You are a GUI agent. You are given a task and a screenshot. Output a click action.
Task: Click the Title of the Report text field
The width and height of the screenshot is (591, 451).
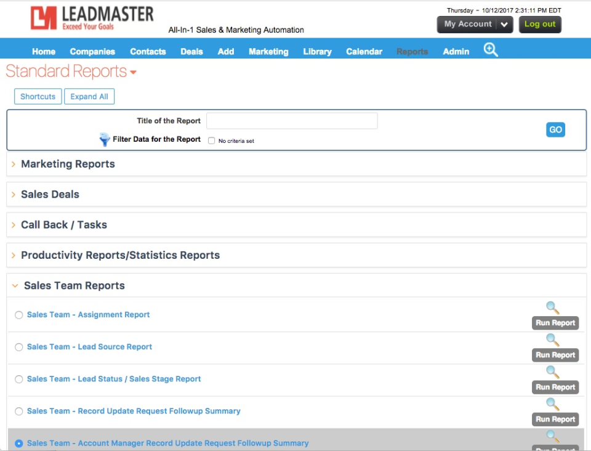pyautogui.click(x=294, y=121)
